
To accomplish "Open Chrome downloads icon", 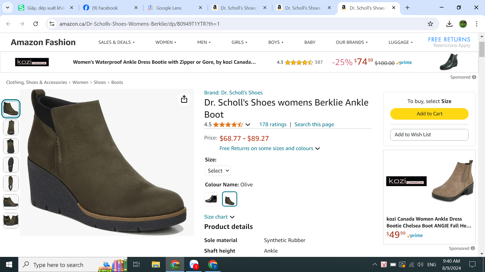I will 449,24.
